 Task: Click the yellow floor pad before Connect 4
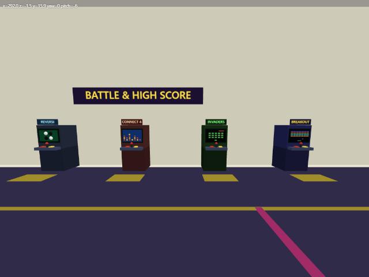tap(125, 178)
